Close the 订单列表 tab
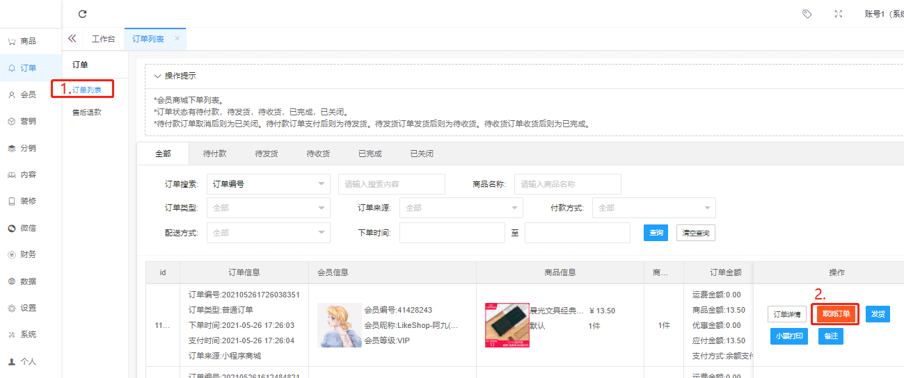 click(x=177, y=38)
